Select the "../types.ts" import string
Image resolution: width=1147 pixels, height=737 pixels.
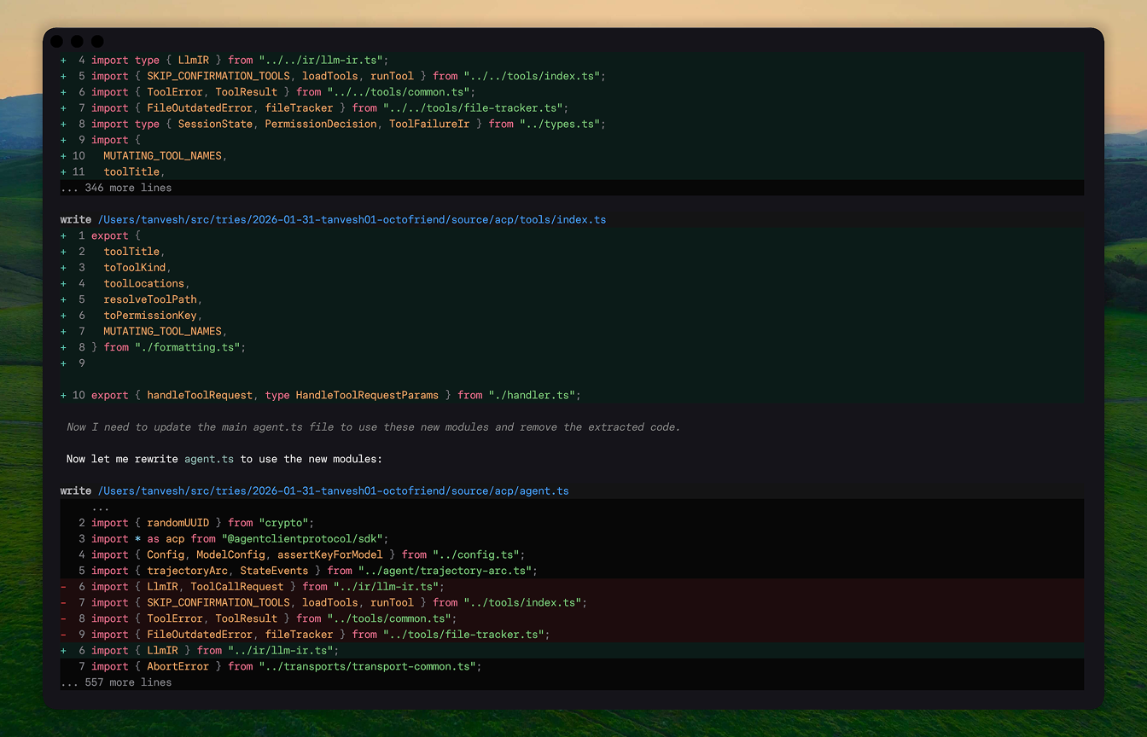559,124
